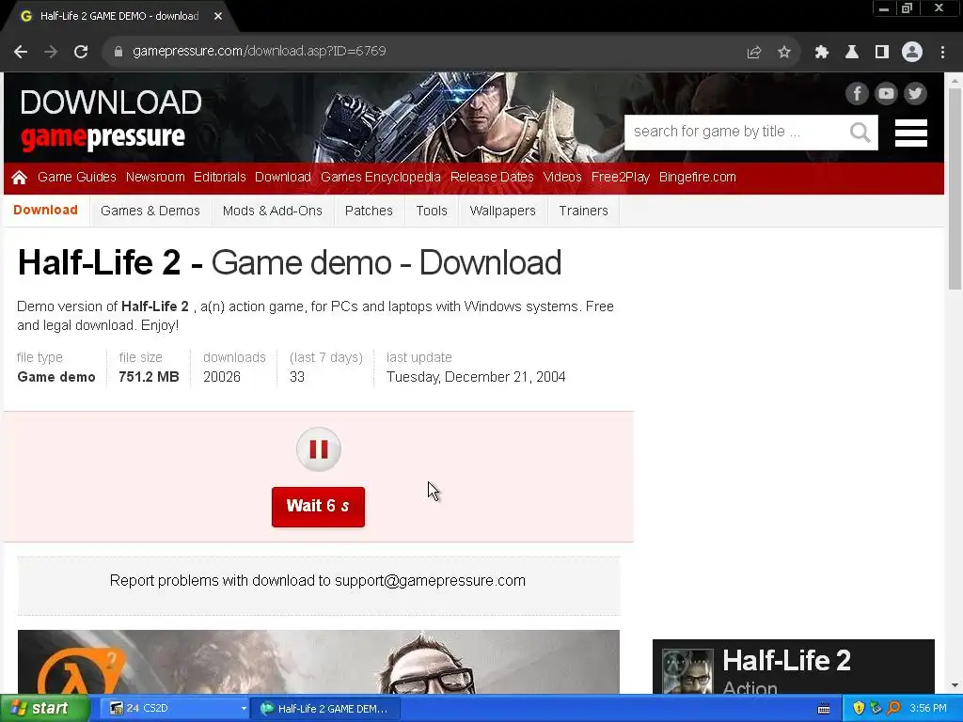
Task: Click the address bar URL
Action: click(260, 52)
